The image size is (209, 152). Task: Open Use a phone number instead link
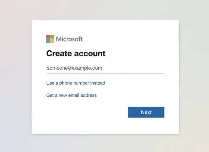click(76, 83)
